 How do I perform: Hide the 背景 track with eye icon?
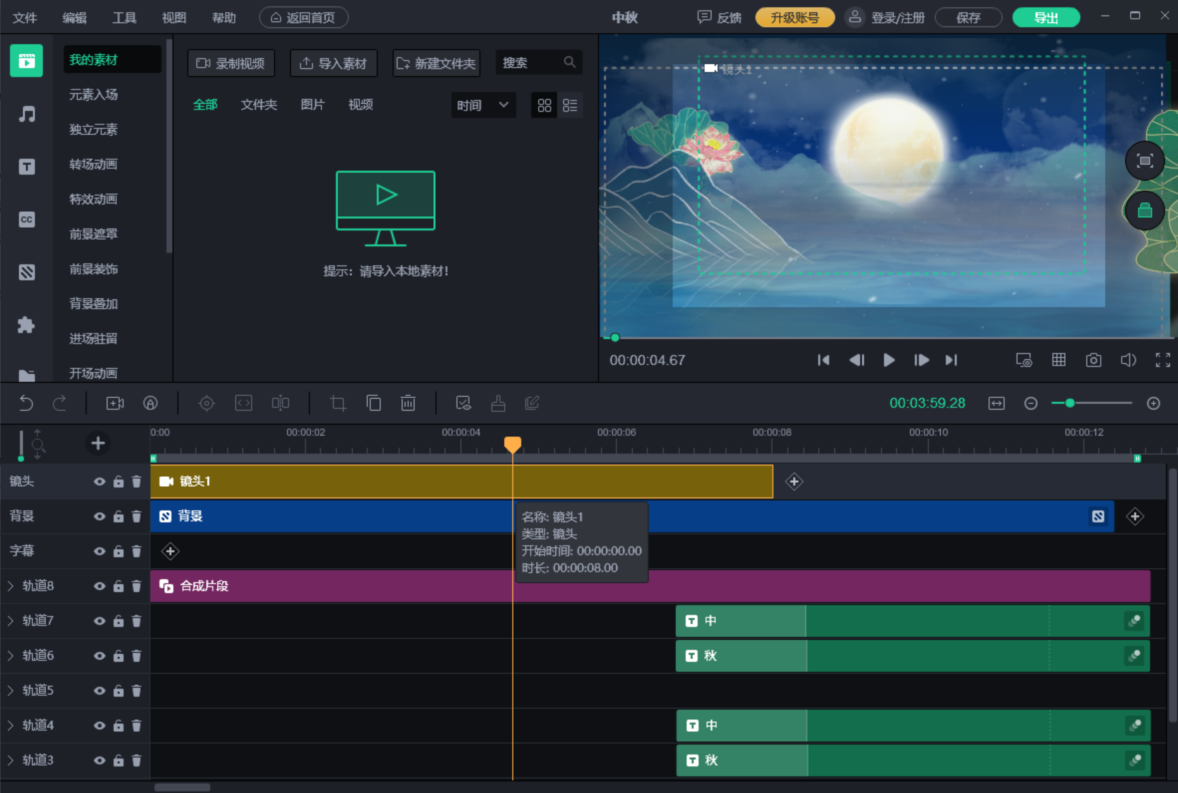click(x=100, y=516)
